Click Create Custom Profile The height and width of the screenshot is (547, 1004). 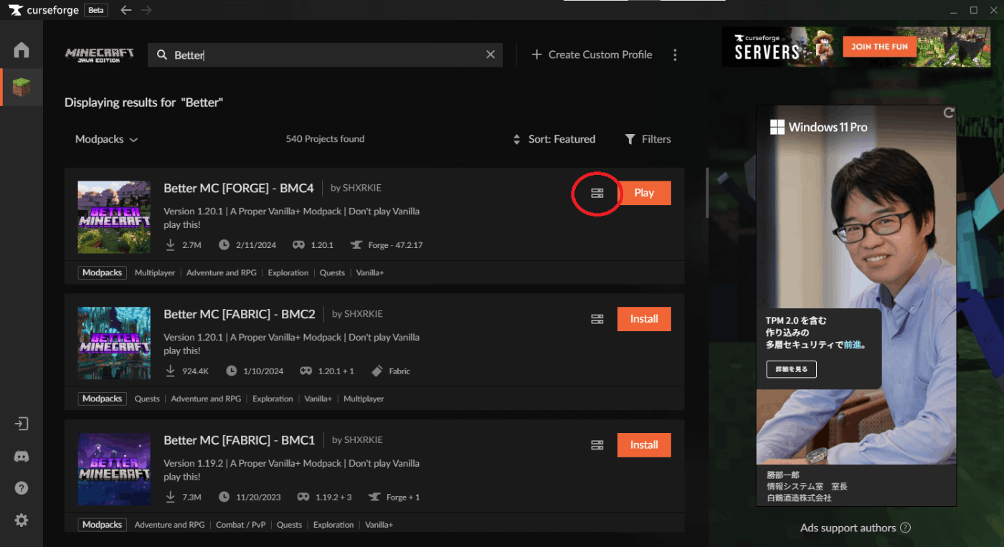click(592, 54)
